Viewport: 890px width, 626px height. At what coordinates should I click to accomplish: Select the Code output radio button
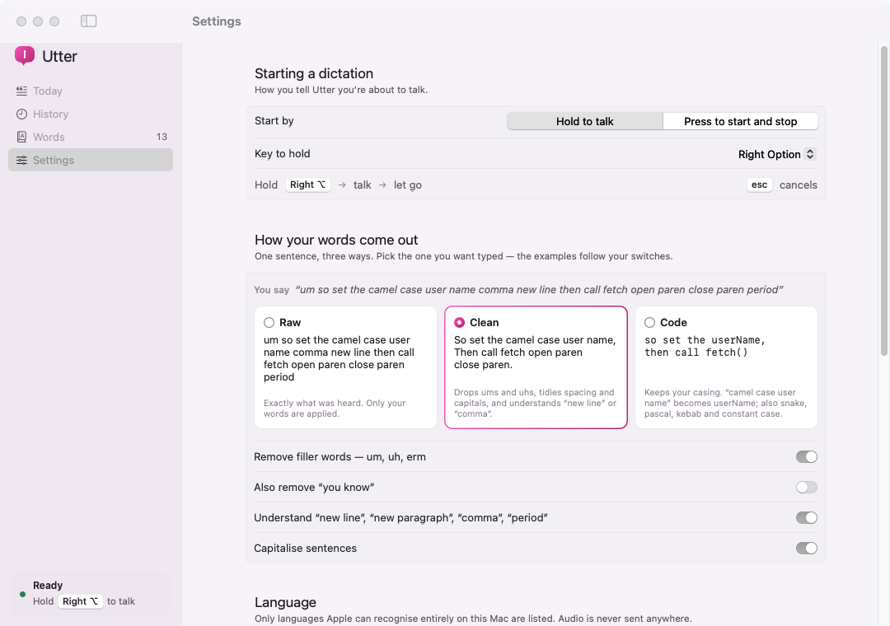(650, 322)
